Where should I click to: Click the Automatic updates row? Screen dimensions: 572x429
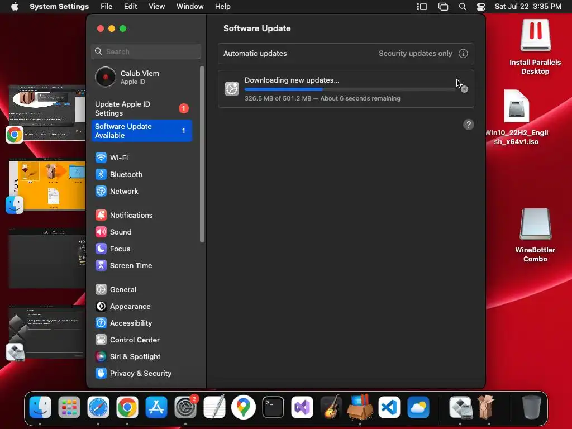point(346,53)
